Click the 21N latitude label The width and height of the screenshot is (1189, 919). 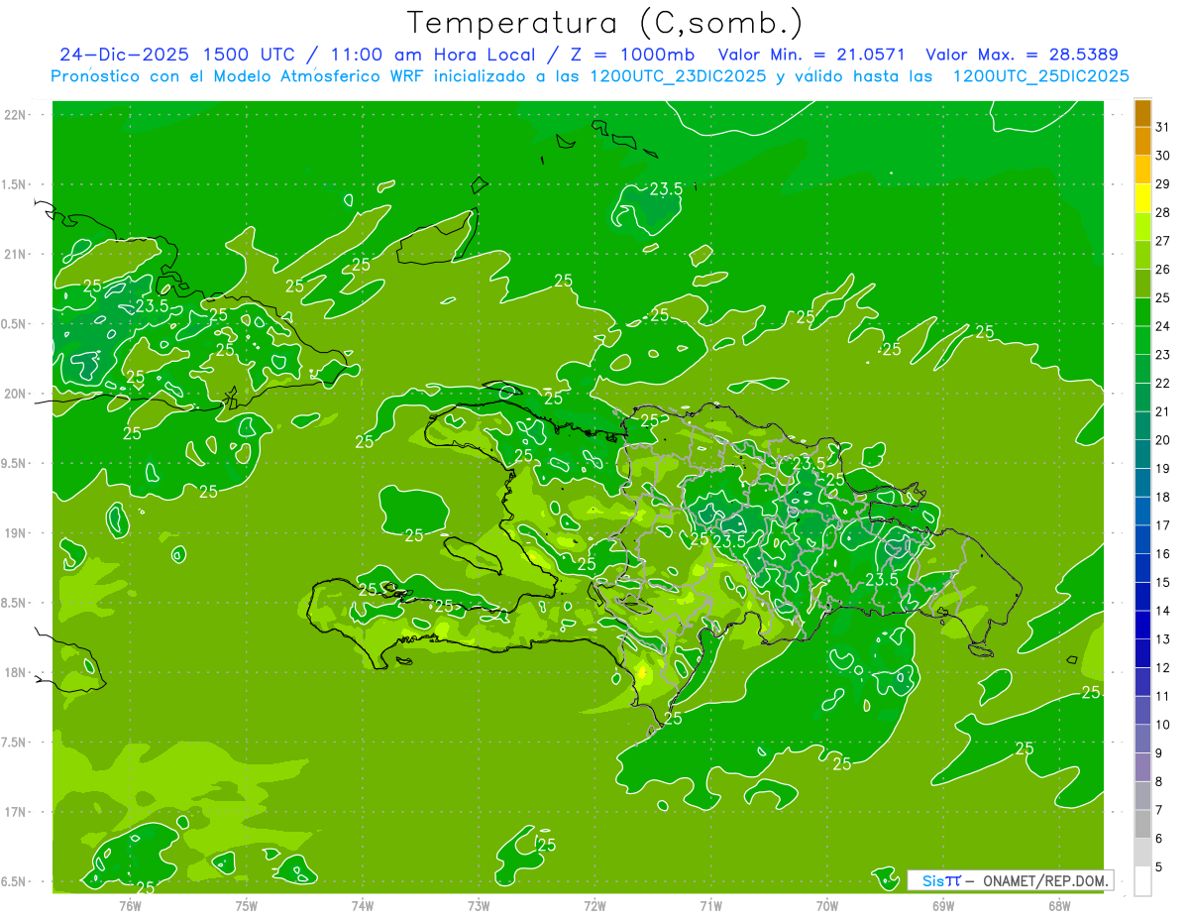[15, 255]
